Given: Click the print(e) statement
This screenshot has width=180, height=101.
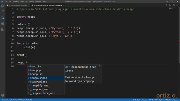Looking at the screenshot, I should pos(29,47).
